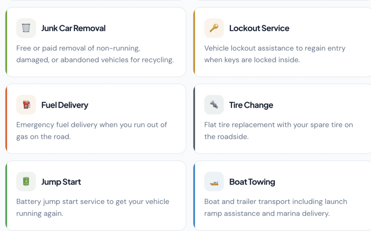Open the Junk Car Removal heading

click(x=73, y=28)
